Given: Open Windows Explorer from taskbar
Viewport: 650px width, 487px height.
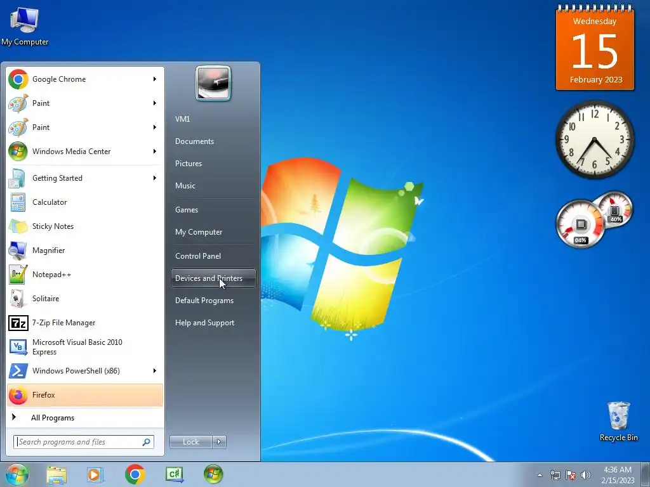Looking at the screenshot, I should point(56,474).
